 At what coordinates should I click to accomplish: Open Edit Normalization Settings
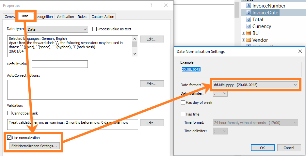(34, 146)
